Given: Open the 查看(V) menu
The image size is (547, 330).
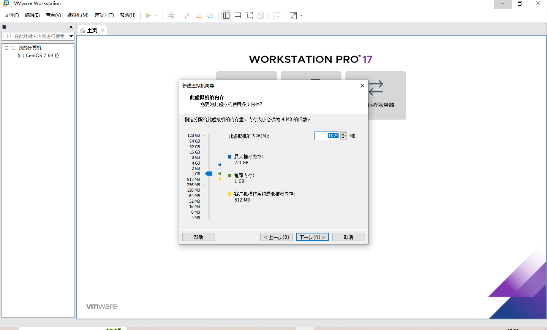Looking at the screenshot, I should click(53, 15).
